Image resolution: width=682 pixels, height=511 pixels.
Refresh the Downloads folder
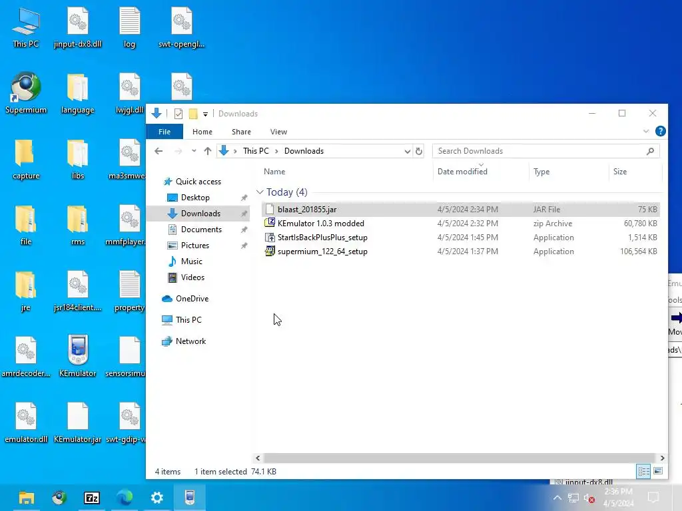(x=418, y=151)
